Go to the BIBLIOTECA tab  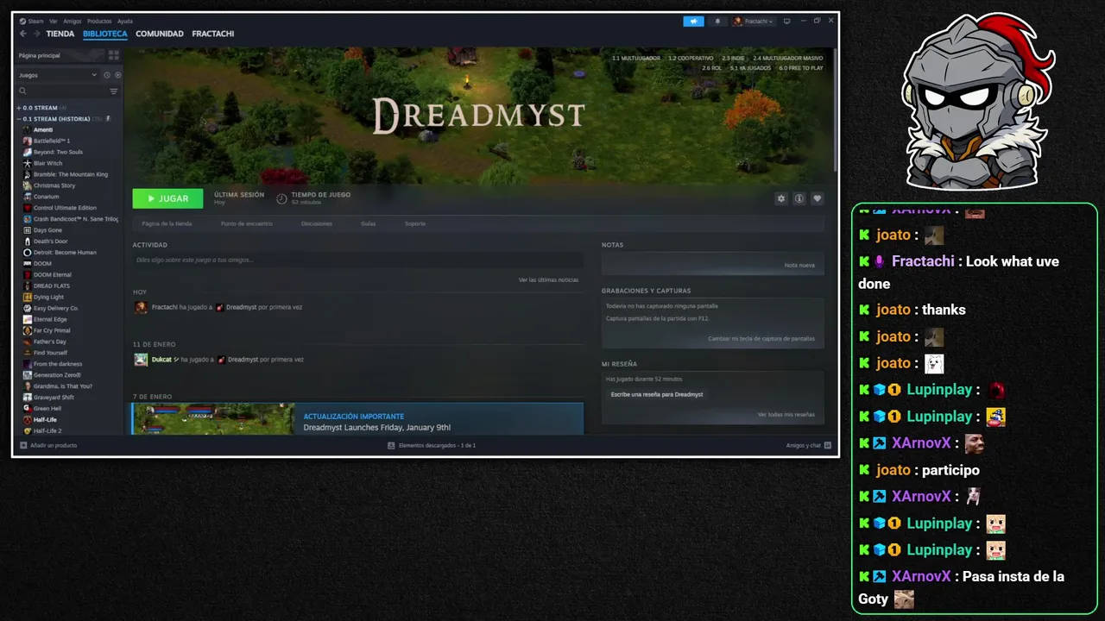105,34
